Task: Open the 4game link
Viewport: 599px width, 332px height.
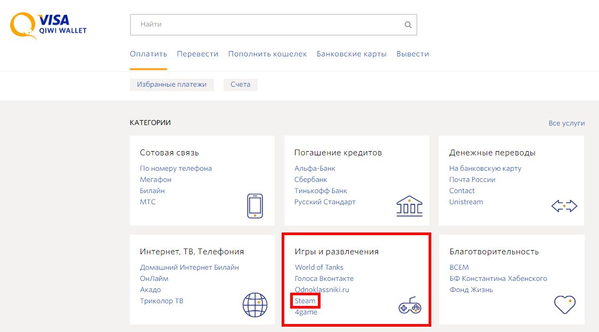Action: click(x=306, y=312)
